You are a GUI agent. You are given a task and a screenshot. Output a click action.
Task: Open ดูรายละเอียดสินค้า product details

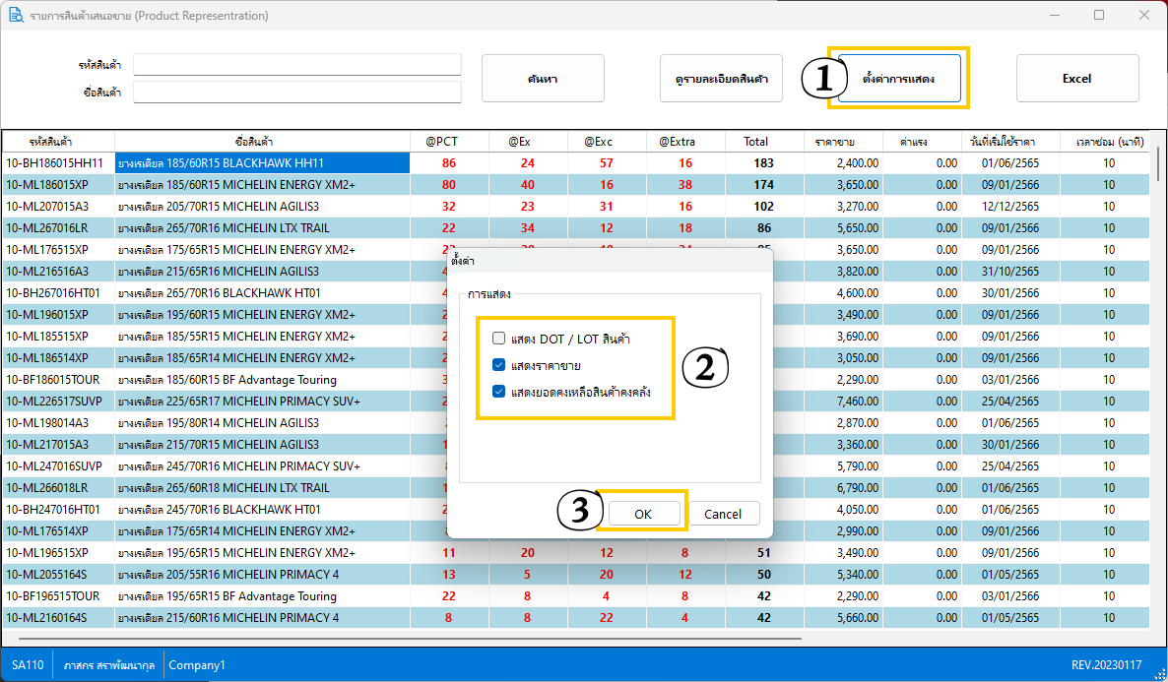coord(721,79)
